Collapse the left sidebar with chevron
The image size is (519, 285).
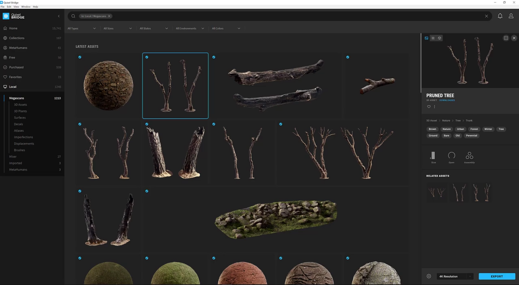[59, 16]
